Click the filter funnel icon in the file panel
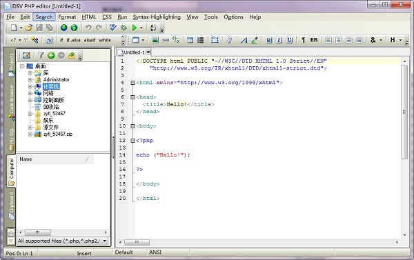This screenshot has width=414, height=260. (x=41, y=55)
